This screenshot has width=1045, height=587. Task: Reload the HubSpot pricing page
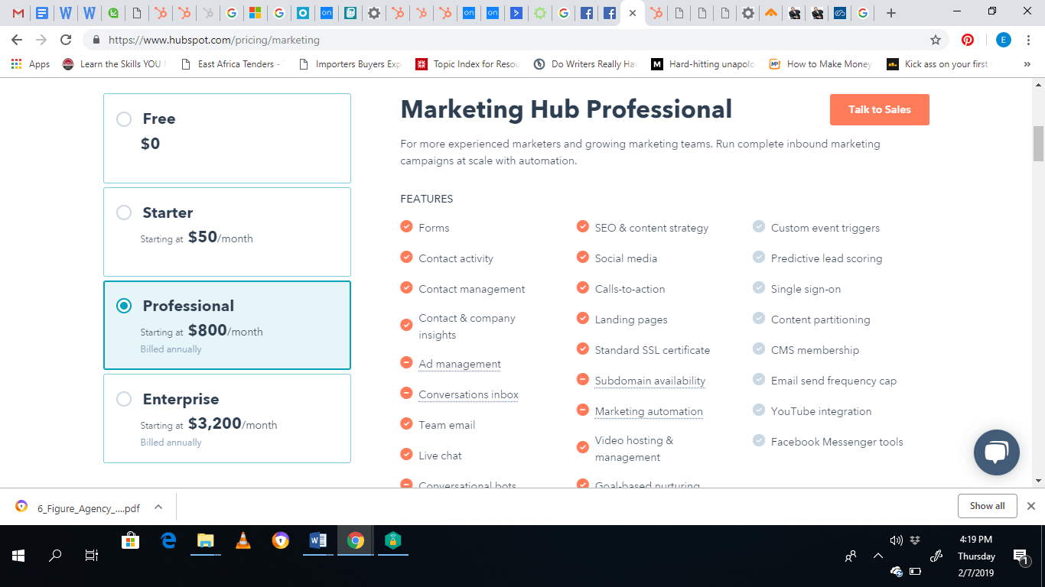point(66,40)
